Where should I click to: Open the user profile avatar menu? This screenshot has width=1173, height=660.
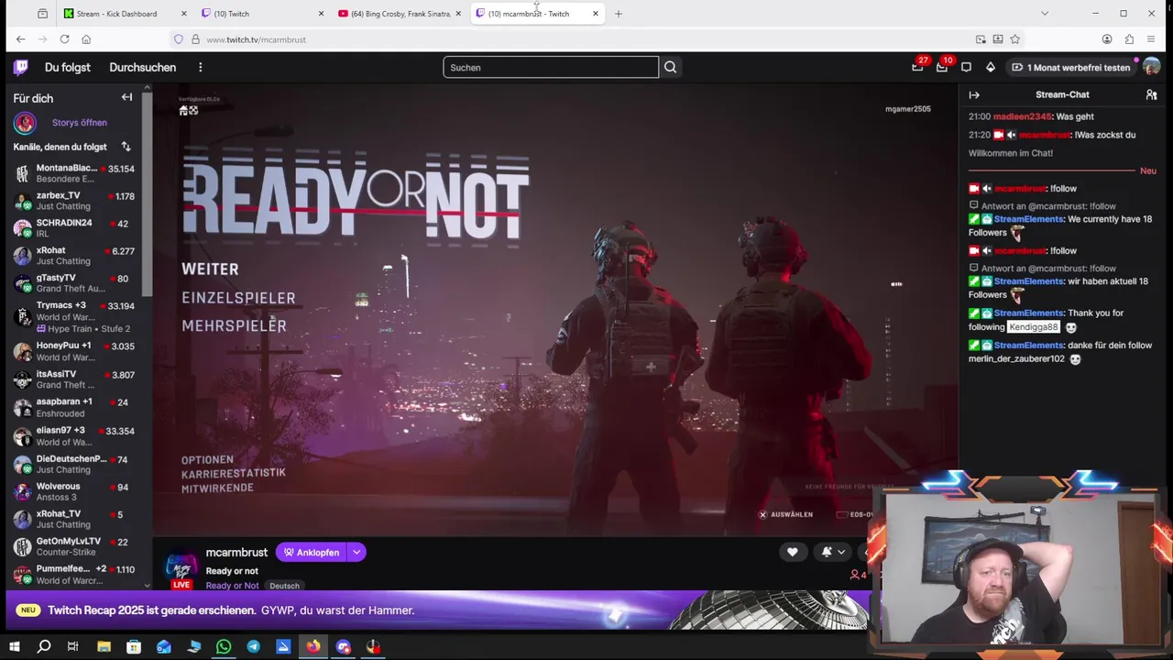(x=1151, y=67)
